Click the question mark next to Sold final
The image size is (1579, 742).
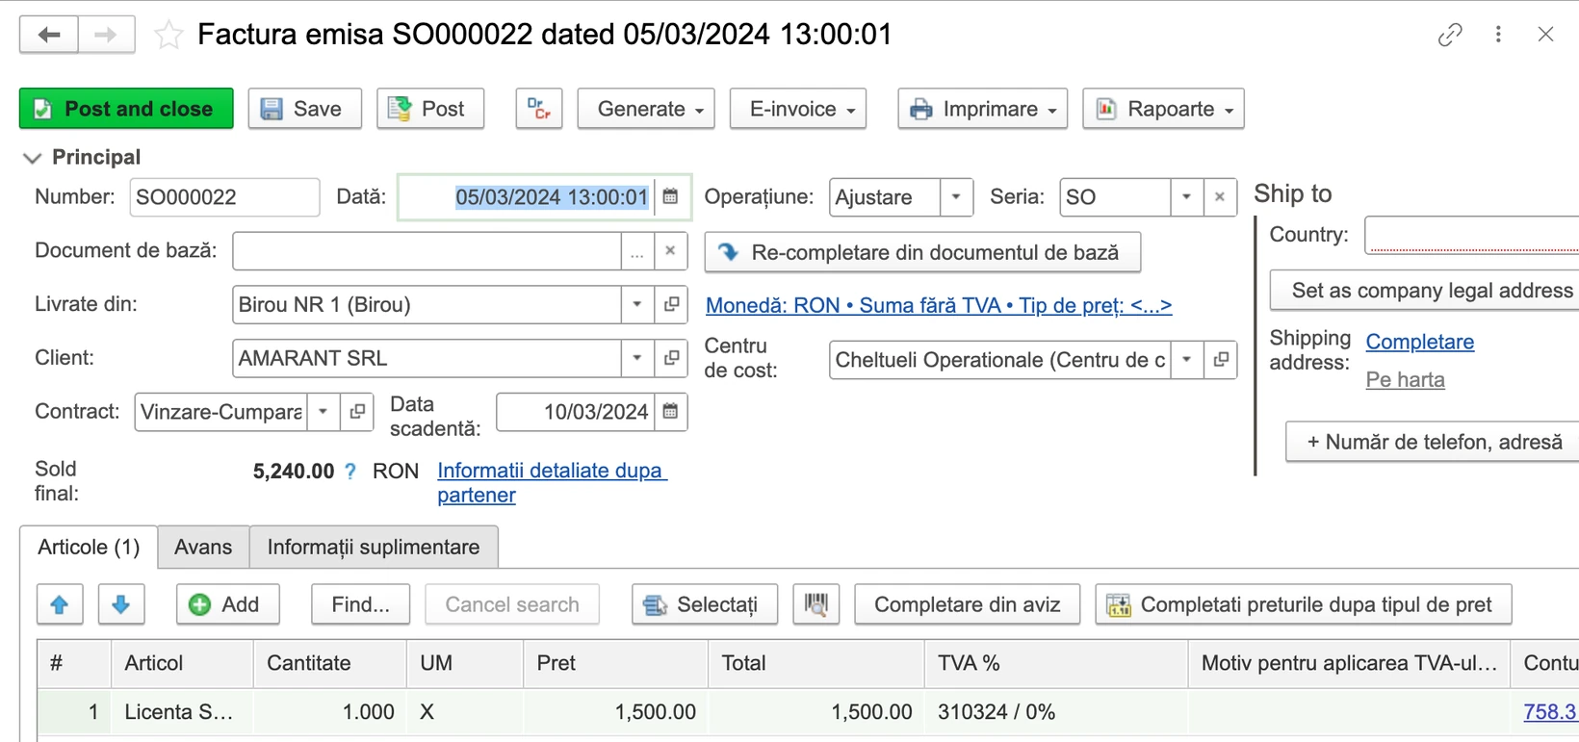(350, 472)
